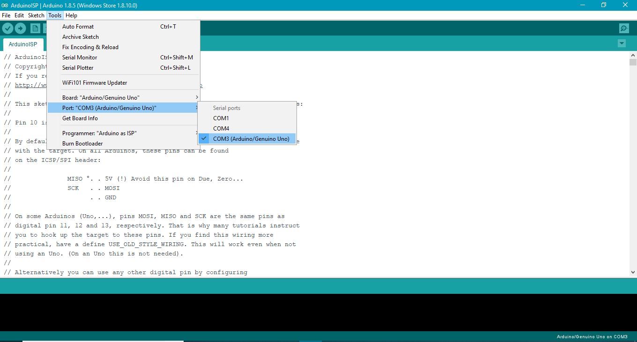Select the COM1 serial port
This screenshot has width=637, height=342.
[221, 118]
